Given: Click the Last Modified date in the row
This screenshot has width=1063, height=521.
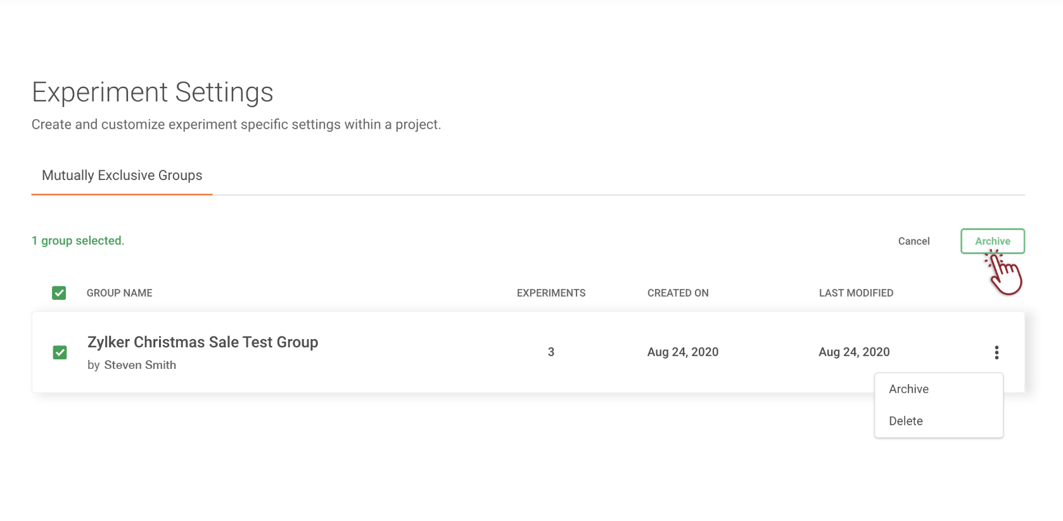Looking at the screenshot, I should point(853,352).
